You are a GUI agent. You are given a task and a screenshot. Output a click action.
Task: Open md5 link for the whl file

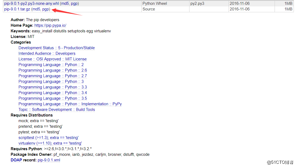pyautogui.click(x=65, y=3)
